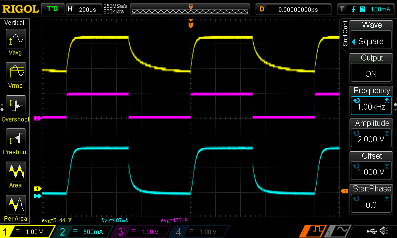
Task: Choose the Overshoot measurement icon
Action: click(x=16, y=108)
